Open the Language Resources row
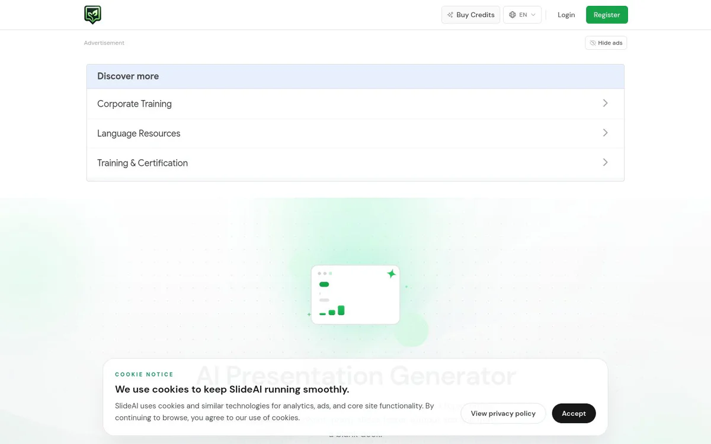The image size is (711, 444). click(355, 133)
